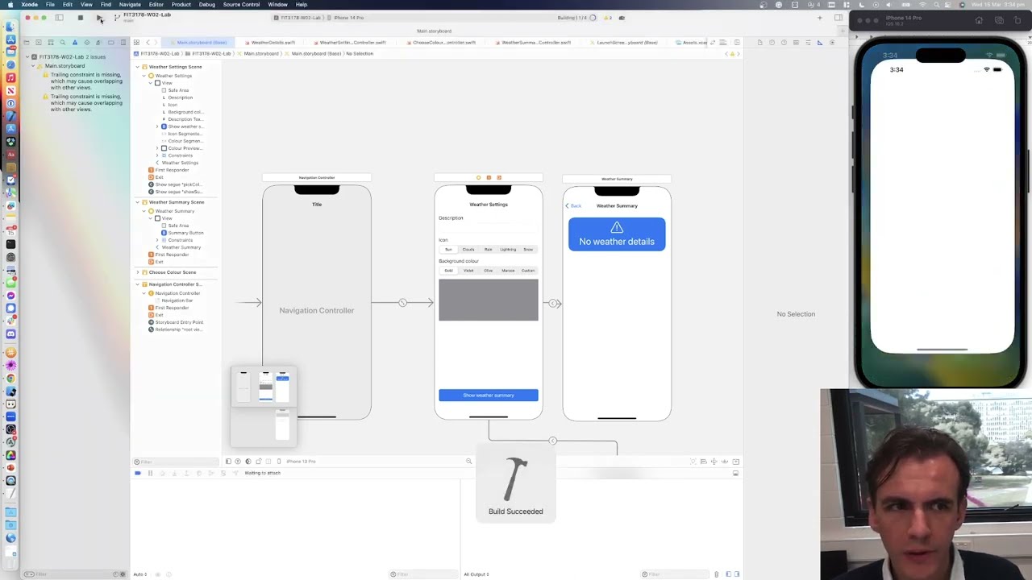
Task: Click Back in Weather Summary scene
Action: pyautogui.click(x=573, y=206)
